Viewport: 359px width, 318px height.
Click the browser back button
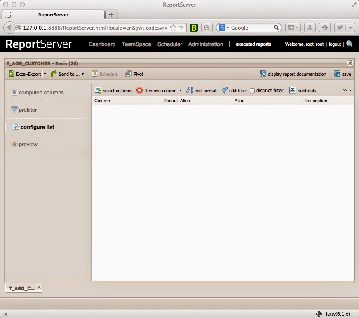pos(9,28)
